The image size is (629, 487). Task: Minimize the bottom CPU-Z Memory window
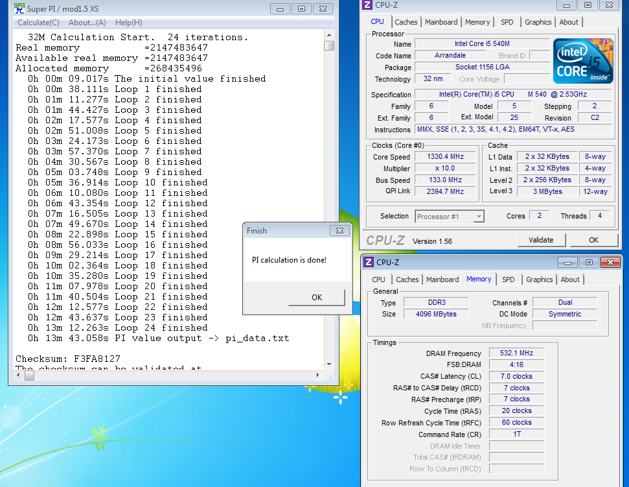[567, 262]
